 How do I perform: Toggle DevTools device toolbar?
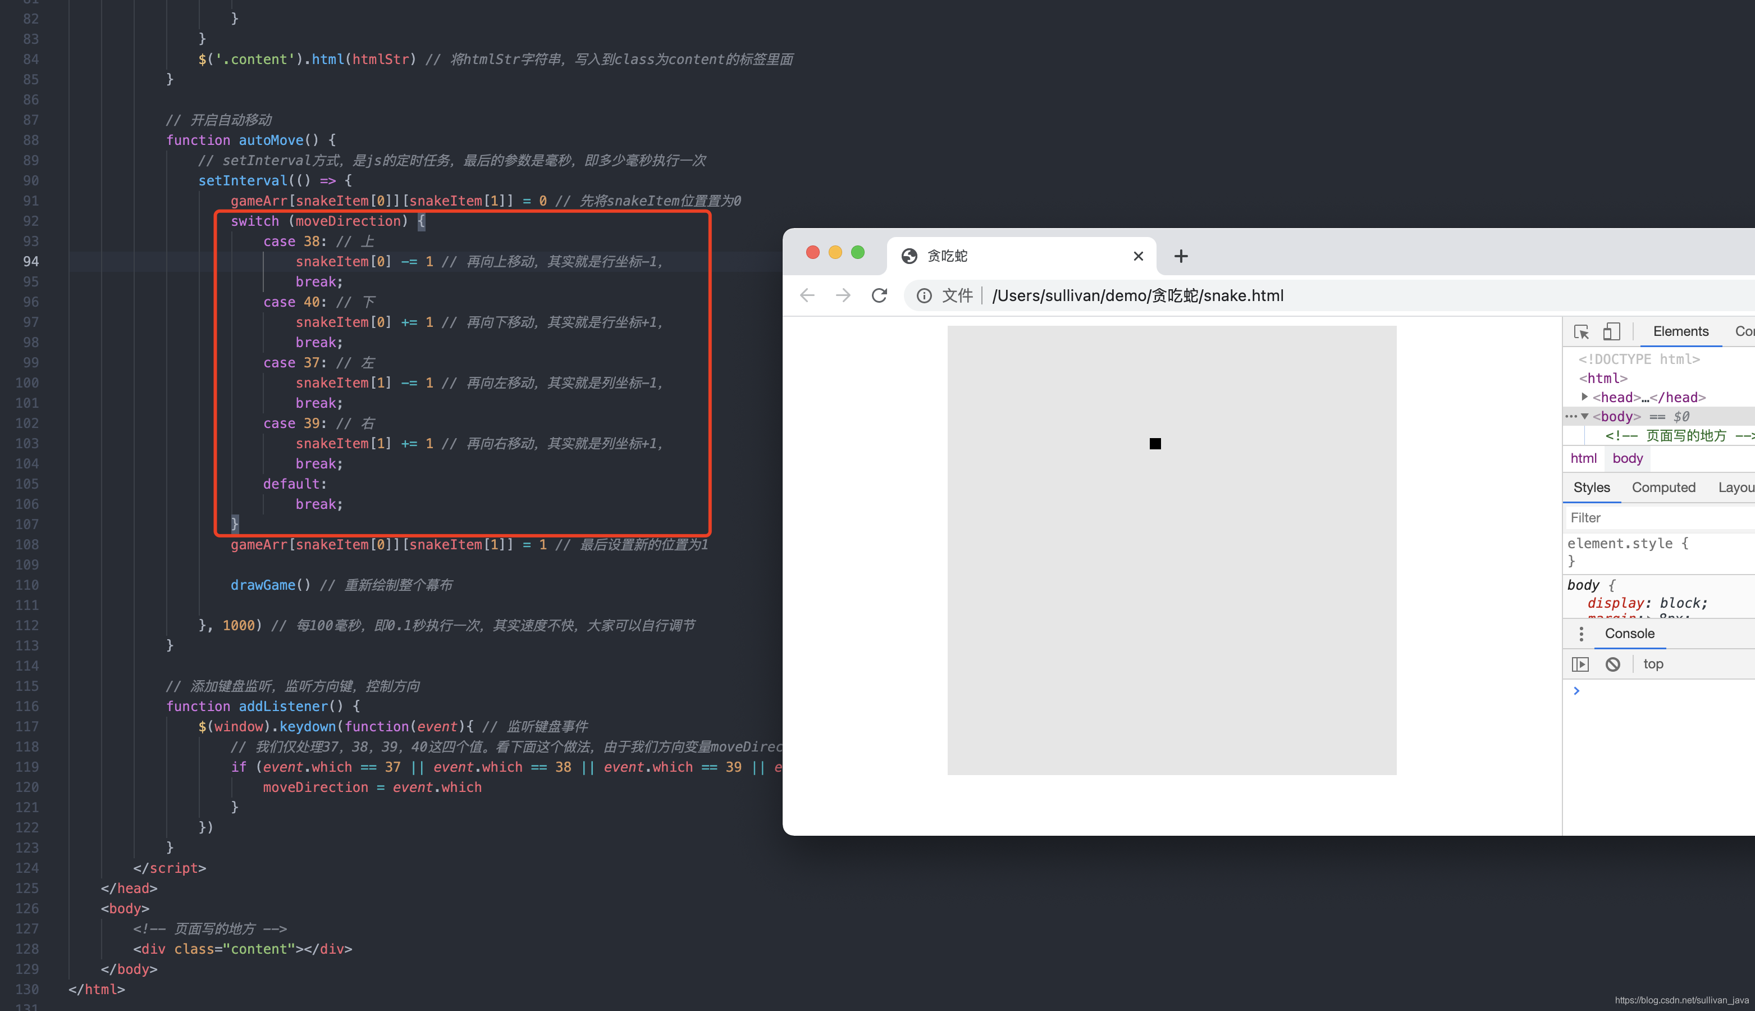tap(1611, 332)
